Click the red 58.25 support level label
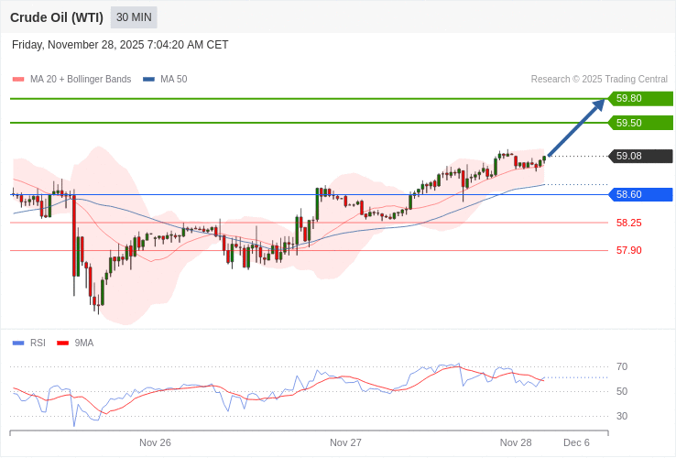This screenshot has height=458, width=676. click(628, 223)
